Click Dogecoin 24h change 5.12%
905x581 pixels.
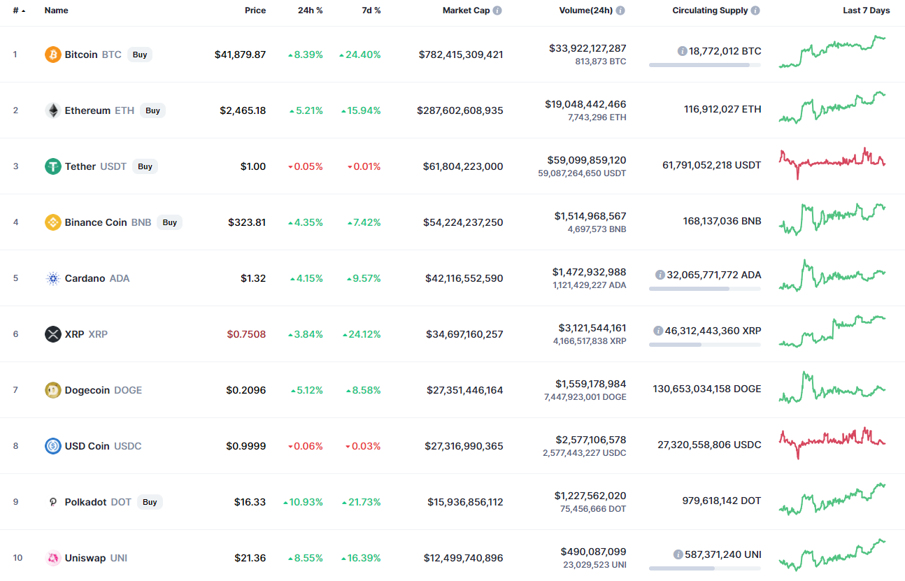coord(306,390)
